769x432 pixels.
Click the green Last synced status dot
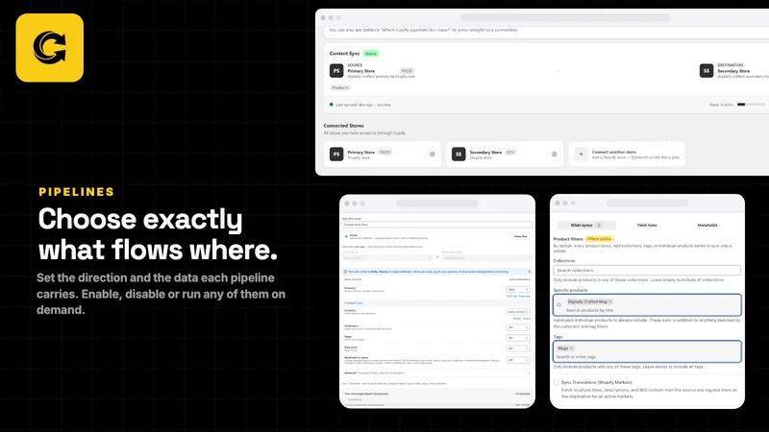(331, 105)
